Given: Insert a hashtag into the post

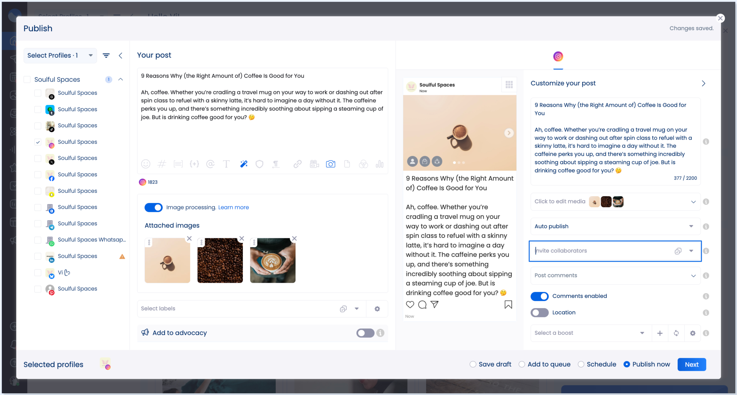Looking at the screenshot, I should 162,164.
